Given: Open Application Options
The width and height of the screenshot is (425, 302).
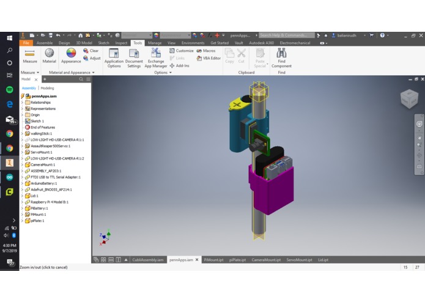Looking at the screenshot, I should tap(114, 58).
